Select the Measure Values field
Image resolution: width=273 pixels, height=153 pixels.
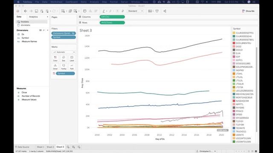click(29, 99)
